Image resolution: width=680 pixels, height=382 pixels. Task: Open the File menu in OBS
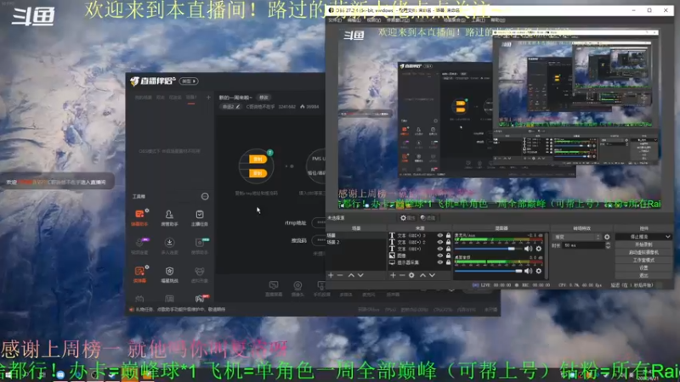pos(334,20)
